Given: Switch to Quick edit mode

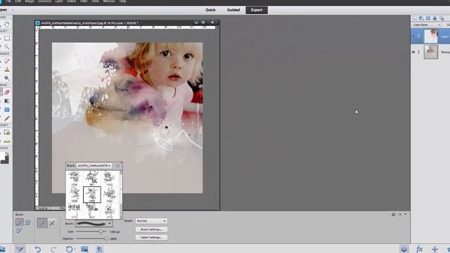Looking at the screenshot, I should pyautogui.click(x=210, y=10).
